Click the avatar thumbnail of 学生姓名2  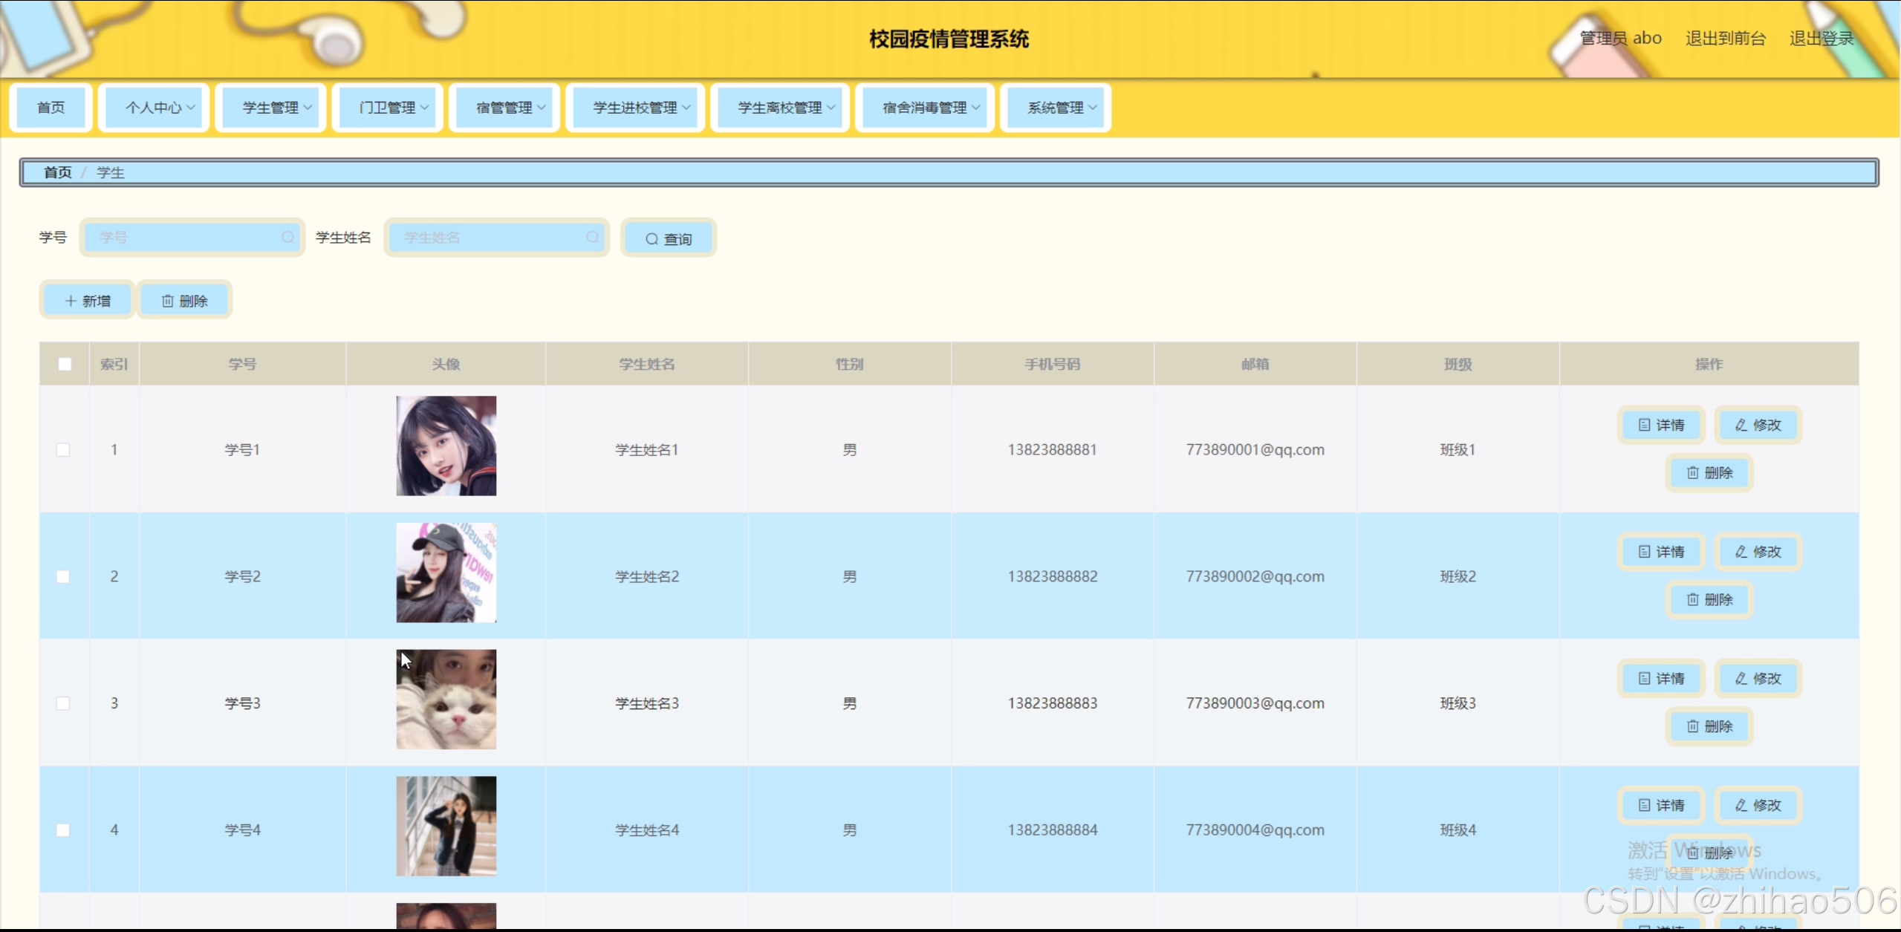[446, 573]
